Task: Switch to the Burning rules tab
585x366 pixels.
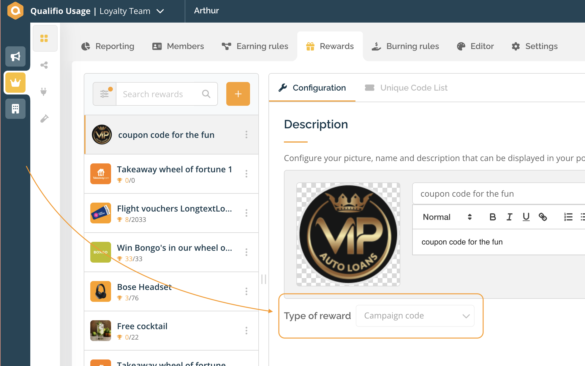Action: point(405,46)
